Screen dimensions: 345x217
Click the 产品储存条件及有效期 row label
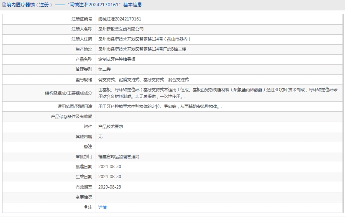(72, 116)
